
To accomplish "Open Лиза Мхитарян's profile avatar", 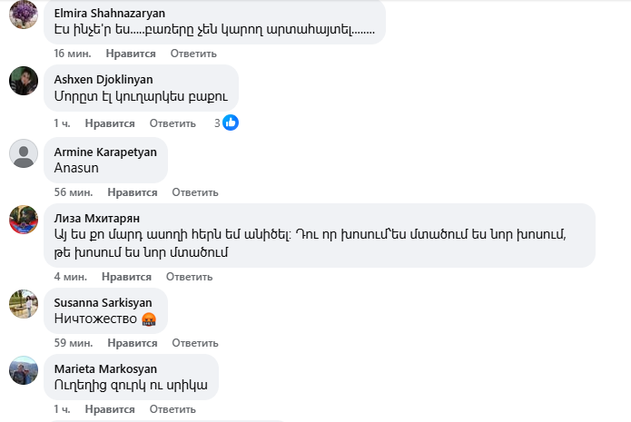I will pos(24,219).
